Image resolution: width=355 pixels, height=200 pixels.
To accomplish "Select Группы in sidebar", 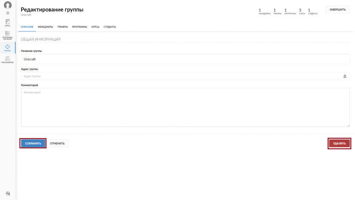I will tap(8, 48).
